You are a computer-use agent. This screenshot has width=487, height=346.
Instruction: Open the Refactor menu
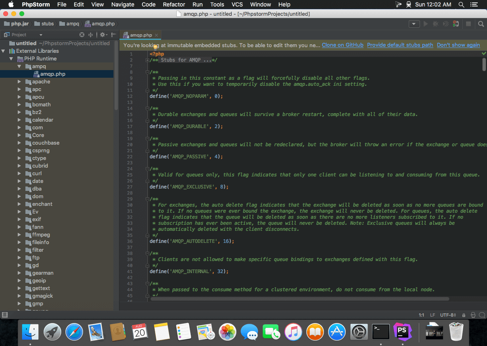174,4
